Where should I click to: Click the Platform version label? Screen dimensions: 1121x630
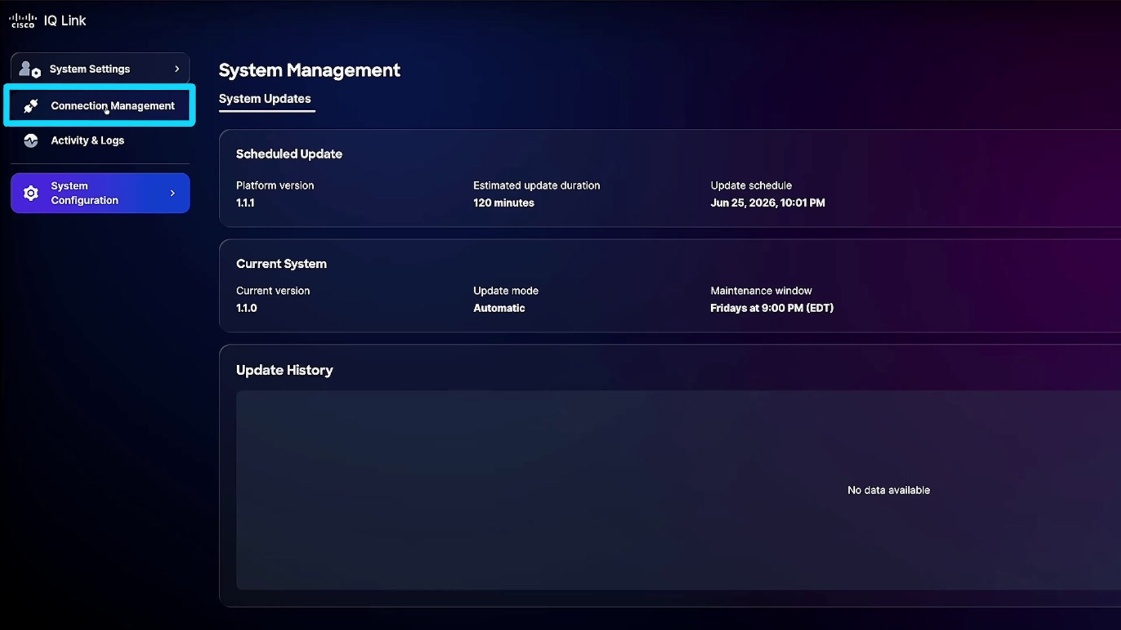(275, 185)
